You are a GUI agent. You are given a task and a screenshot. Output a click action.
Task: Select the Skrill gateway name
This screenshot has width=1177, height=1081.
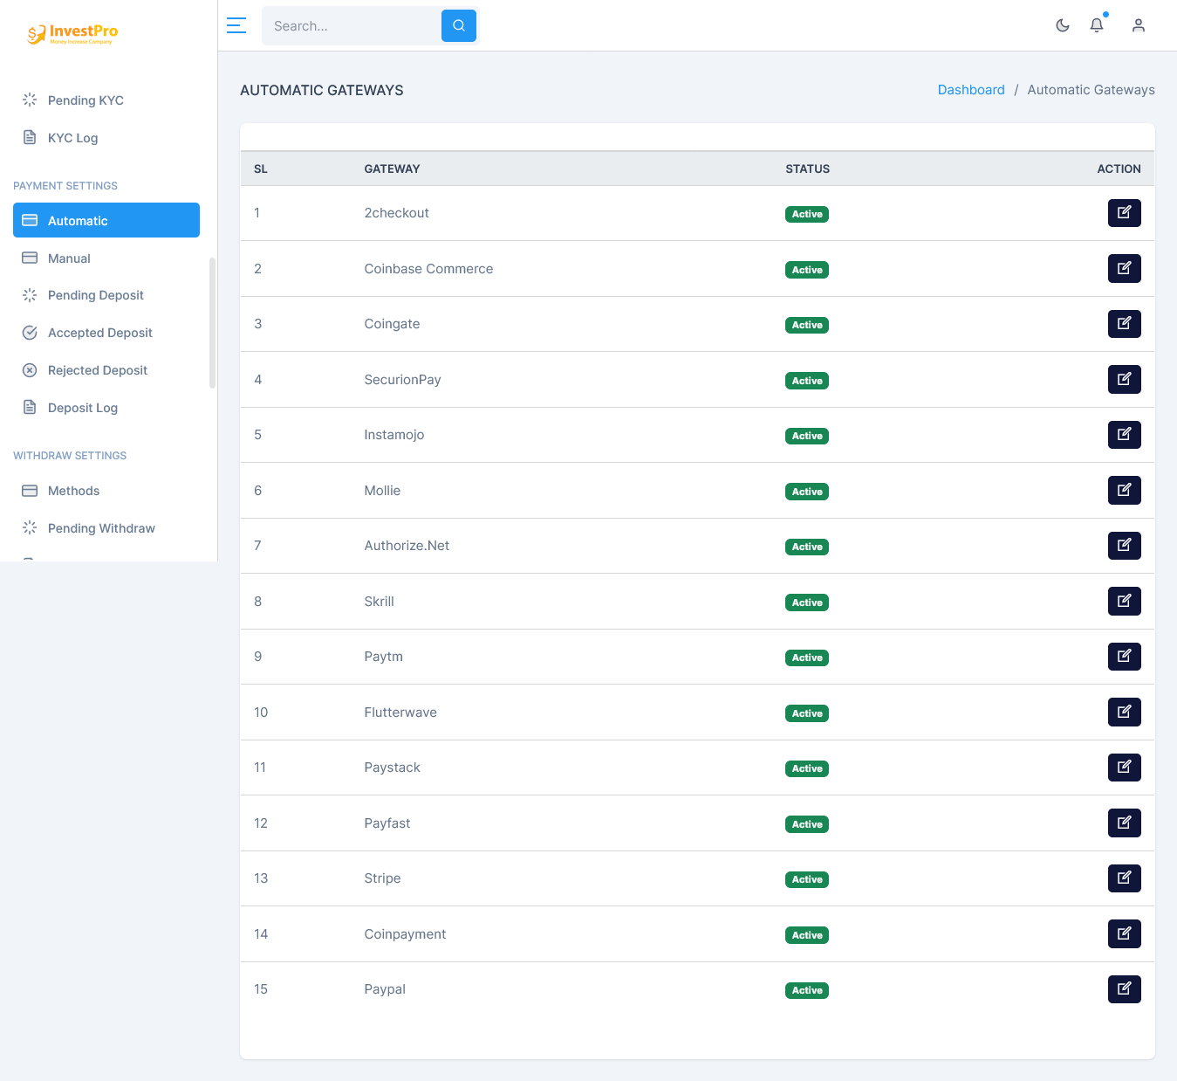pos(379,602)
